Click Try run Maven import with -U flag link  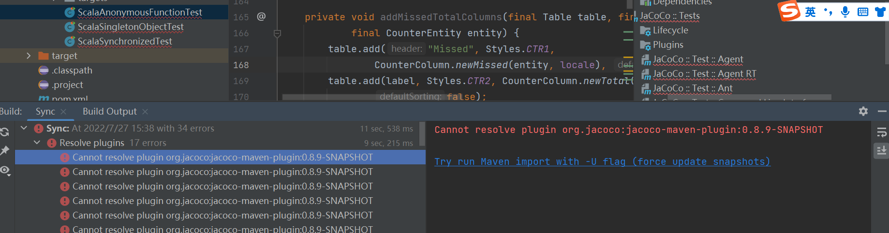coord(602,161)
